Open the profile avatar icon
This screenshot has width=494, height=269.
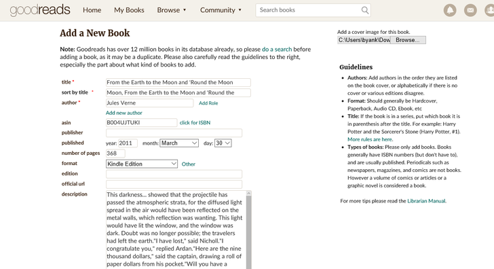coord(489,10)
